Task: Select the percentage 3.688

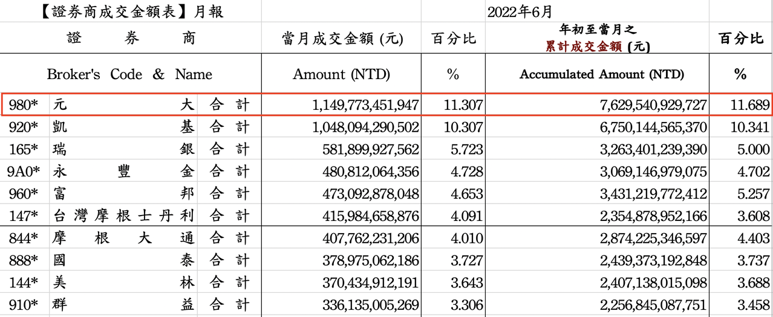Action: [754, 283]
